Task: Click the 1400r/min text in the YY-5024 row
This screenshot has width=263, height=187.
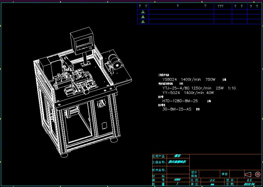Action: [x=194, y=93]
